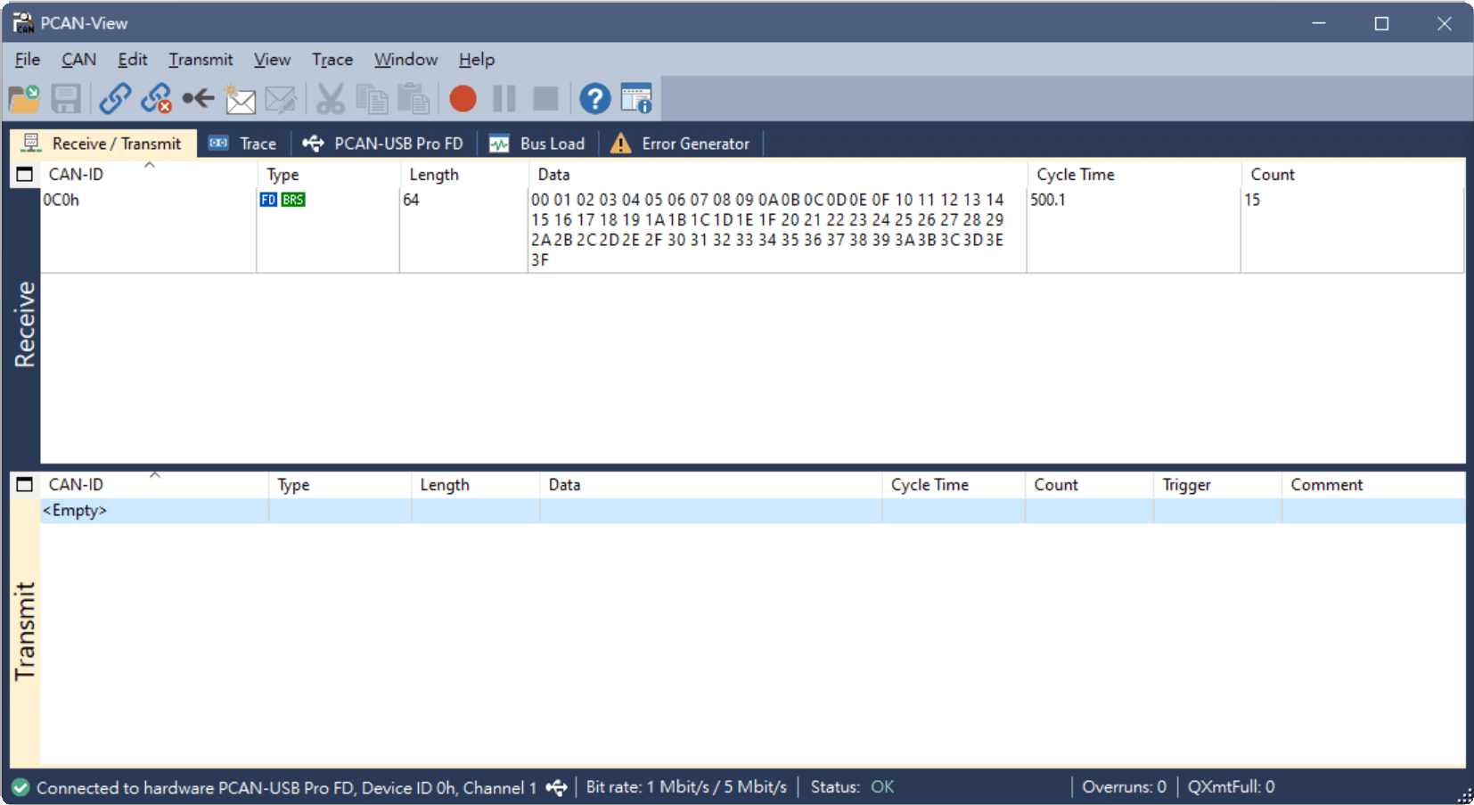This screenshot has width=1474, height=805.
Task: Open the Window menu
Action: pos(405,60)
